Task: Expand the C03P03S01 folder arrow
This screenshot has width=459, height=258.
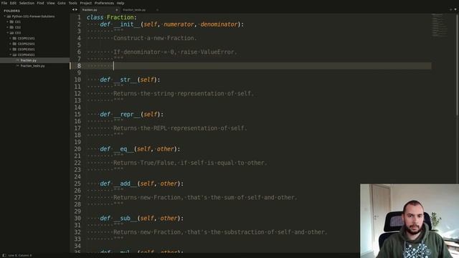Action: 10,49
